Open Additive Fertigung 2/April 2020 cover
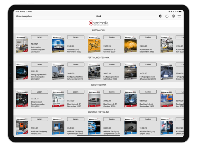Viewport: 197px width, 147px height. point(131,126)
